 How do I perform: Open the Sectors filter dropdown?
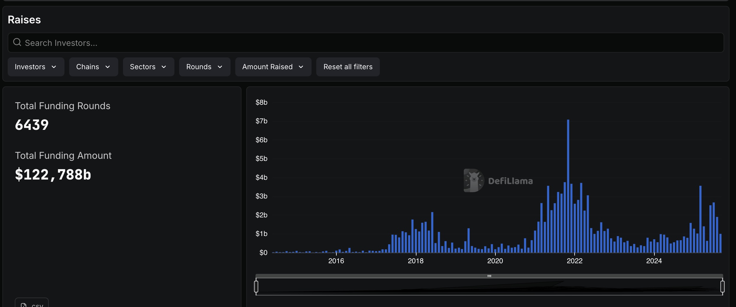pyautogui.click(x=148, y=67)
